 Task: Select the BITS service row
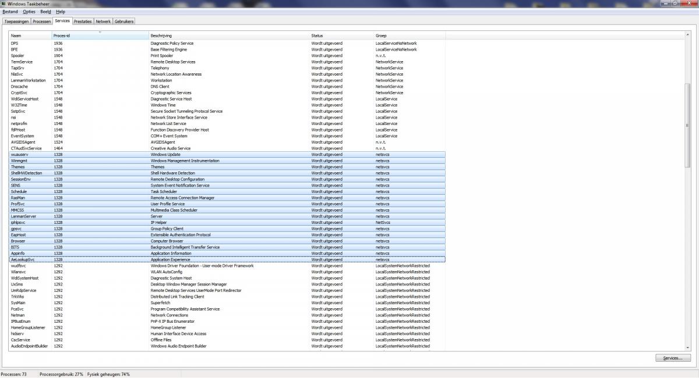point(228,247)
